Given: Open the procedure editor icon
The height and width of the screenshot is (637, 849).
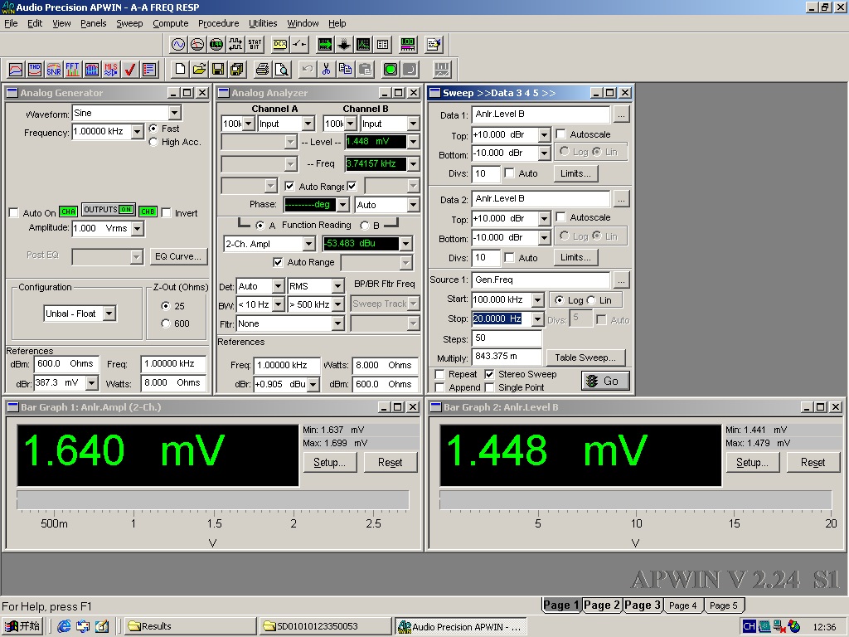Looking at the screenshot, I should click(x=434, y=45).
